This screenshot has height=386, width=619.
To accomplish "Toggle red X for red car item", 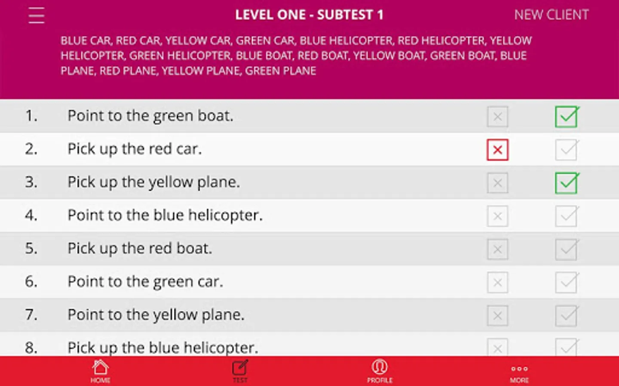I will 497,150.
